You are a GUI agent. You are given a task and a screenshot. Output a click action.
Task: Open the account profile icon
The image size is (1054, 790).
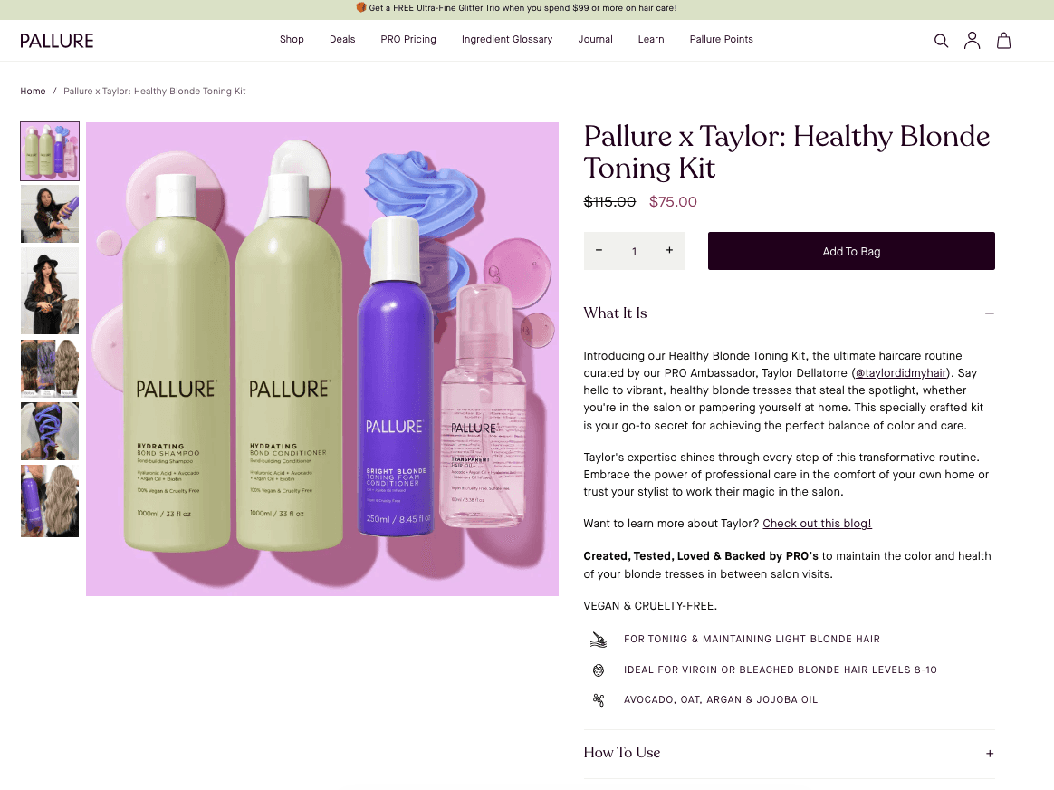(972, 41)
